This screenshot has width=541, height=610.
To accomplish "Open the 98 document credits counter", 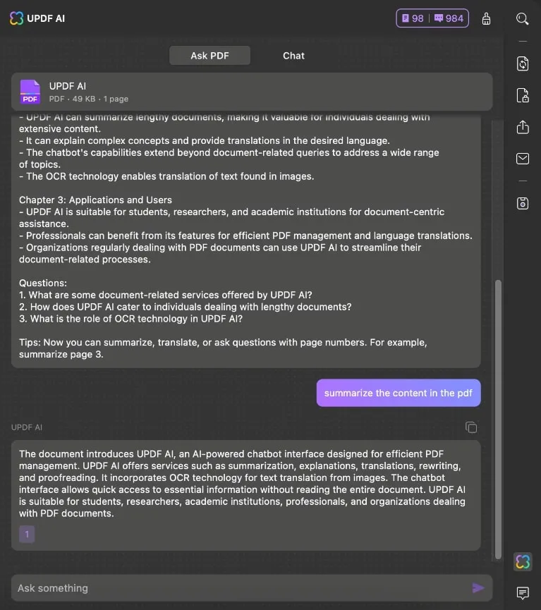I will [x=413, y=18].
